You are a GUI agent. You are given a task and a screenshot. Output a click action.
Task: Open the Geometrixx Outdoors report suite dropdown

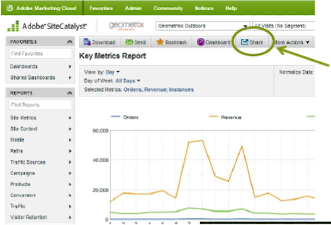(x=203, y=26)
